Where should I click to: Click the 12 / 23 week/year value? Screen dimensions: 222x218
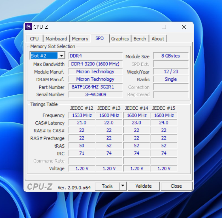click(x=171, y=71)
